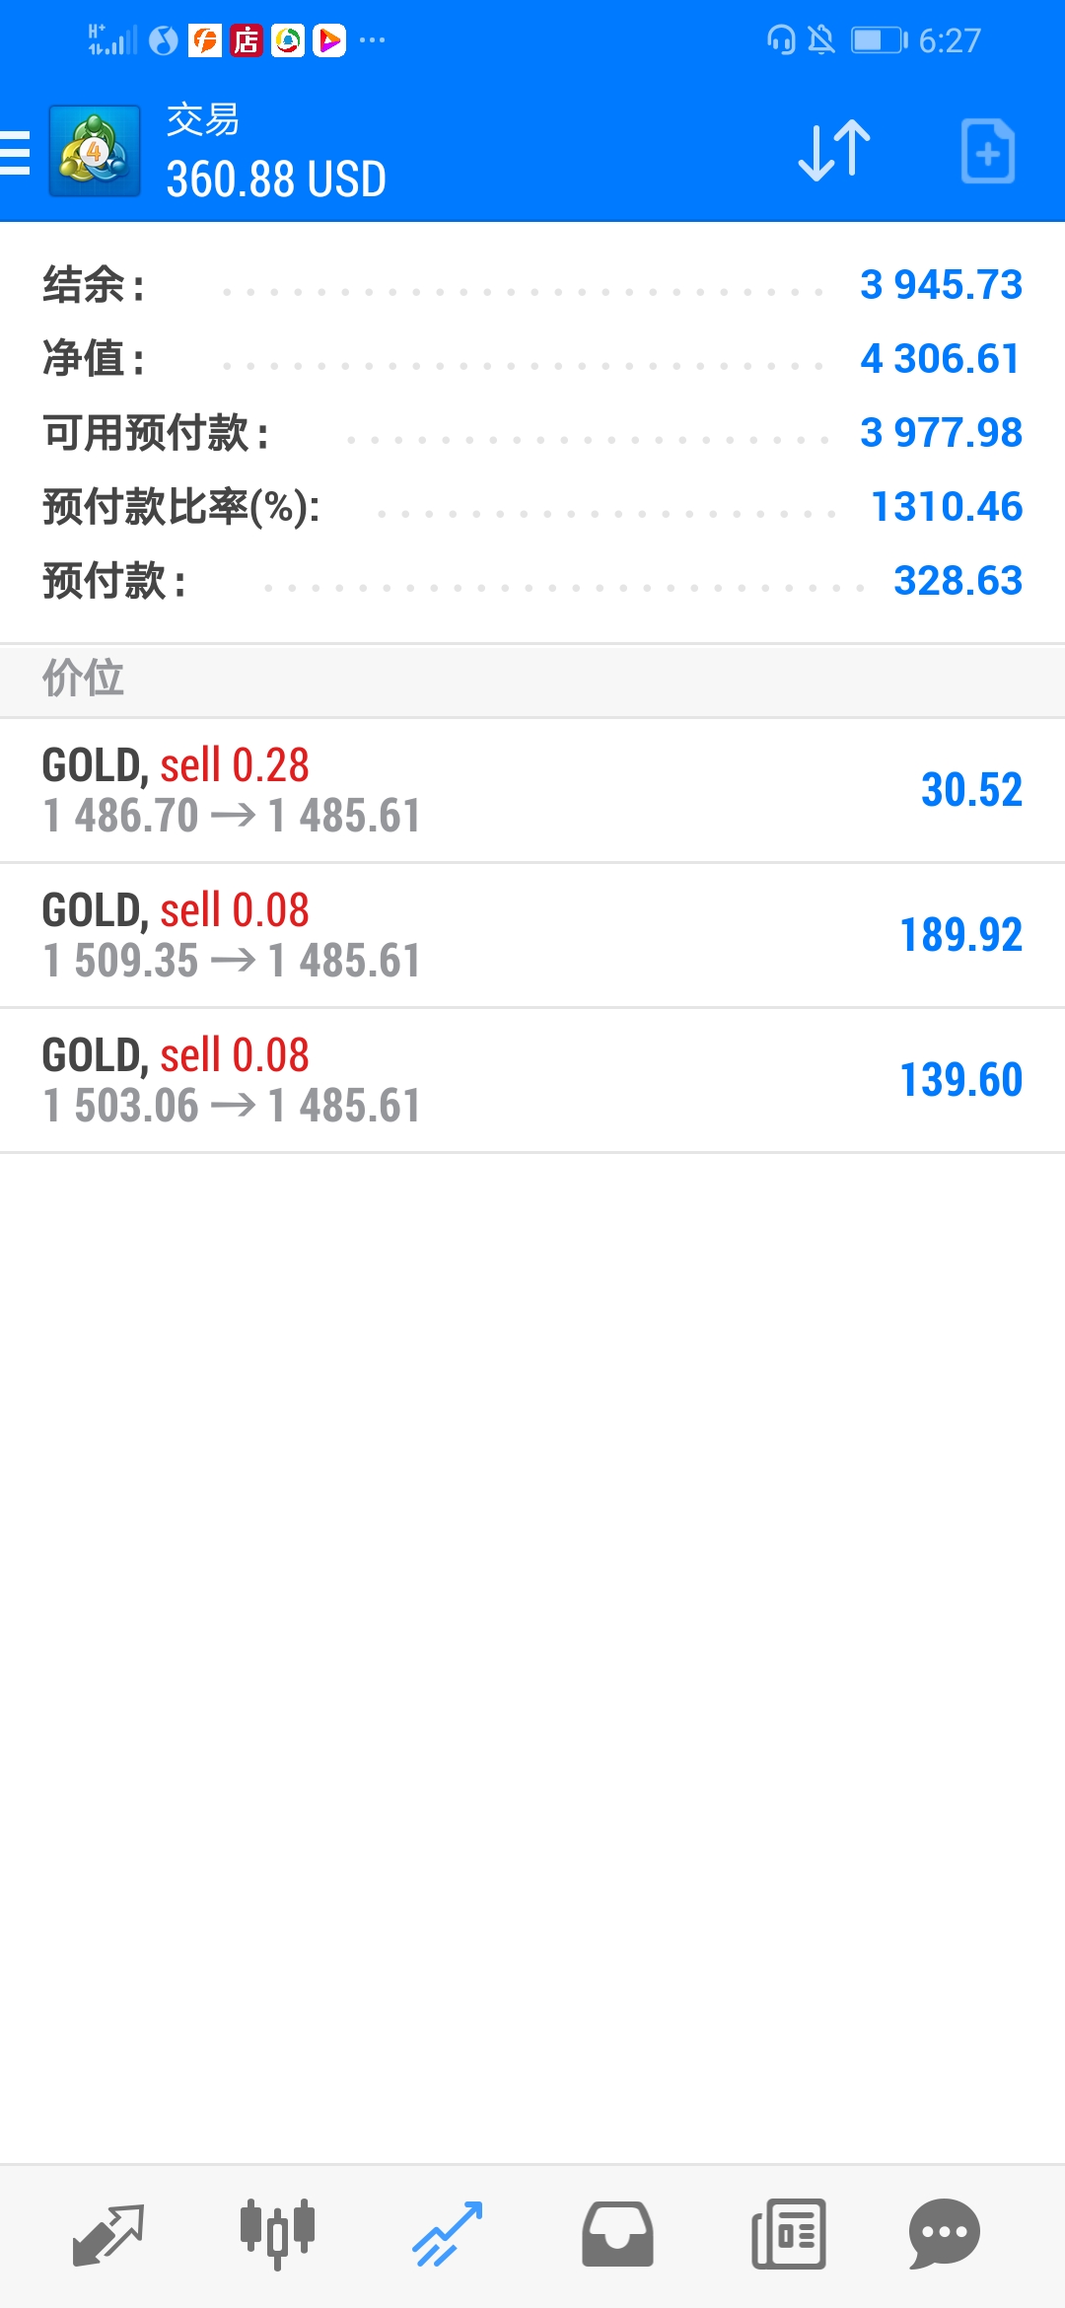Select the Trade tab trend icon
The height and width of the screenshot is (2308, 1065).
pyautogui.click(x=448, y=2235)
